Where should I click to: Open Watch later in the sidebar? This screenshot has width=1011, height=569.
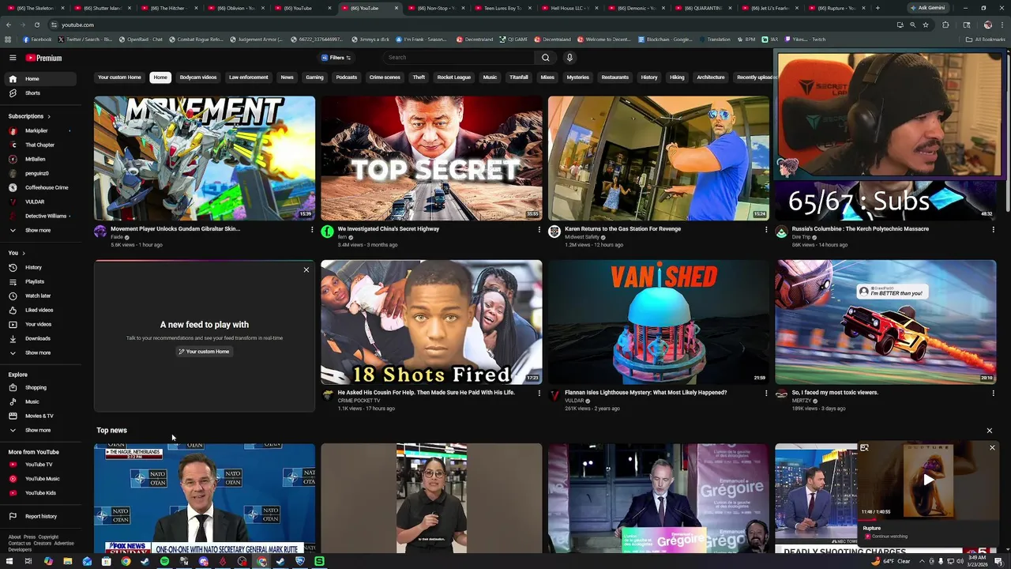(x=42, y=296)
